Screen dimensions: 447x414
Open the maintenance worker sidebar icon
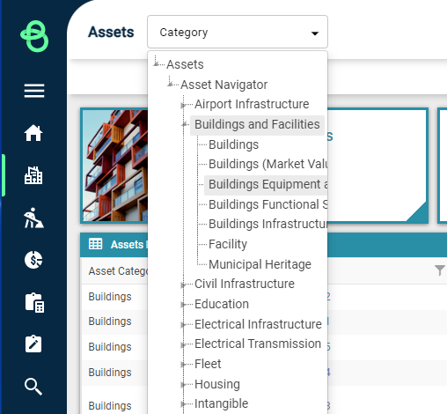pyautogui.click(x=33, y=218)
